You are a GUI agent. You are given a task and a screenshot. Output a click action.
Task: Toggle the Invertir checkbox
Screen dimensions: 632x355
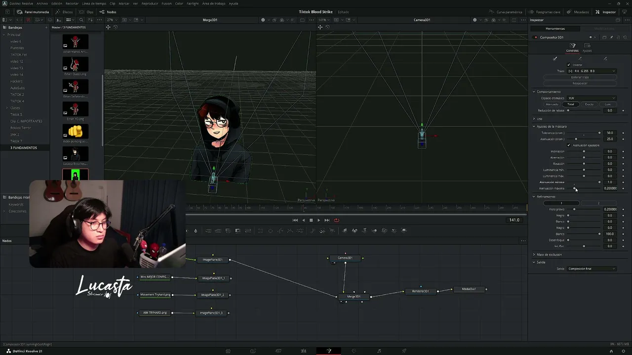569,65
